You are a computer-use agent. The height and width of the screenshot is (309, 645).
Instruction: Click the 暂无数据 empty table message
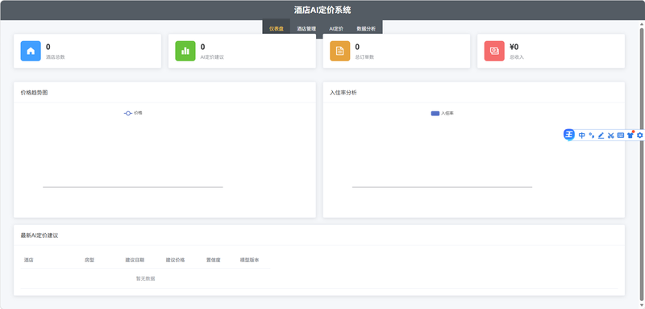click(146, 278)
